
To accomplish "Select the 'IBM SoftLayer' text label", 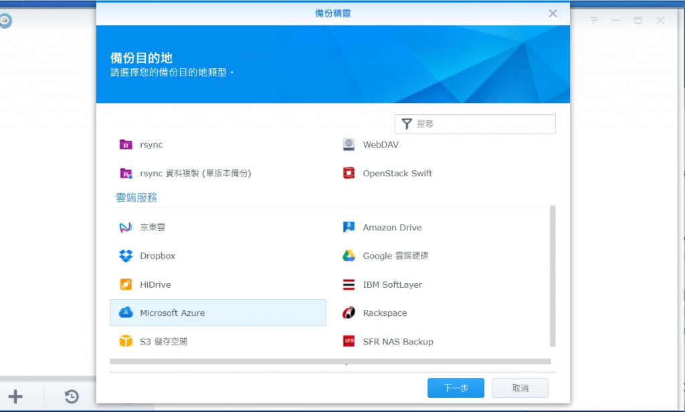I will 392,284.
